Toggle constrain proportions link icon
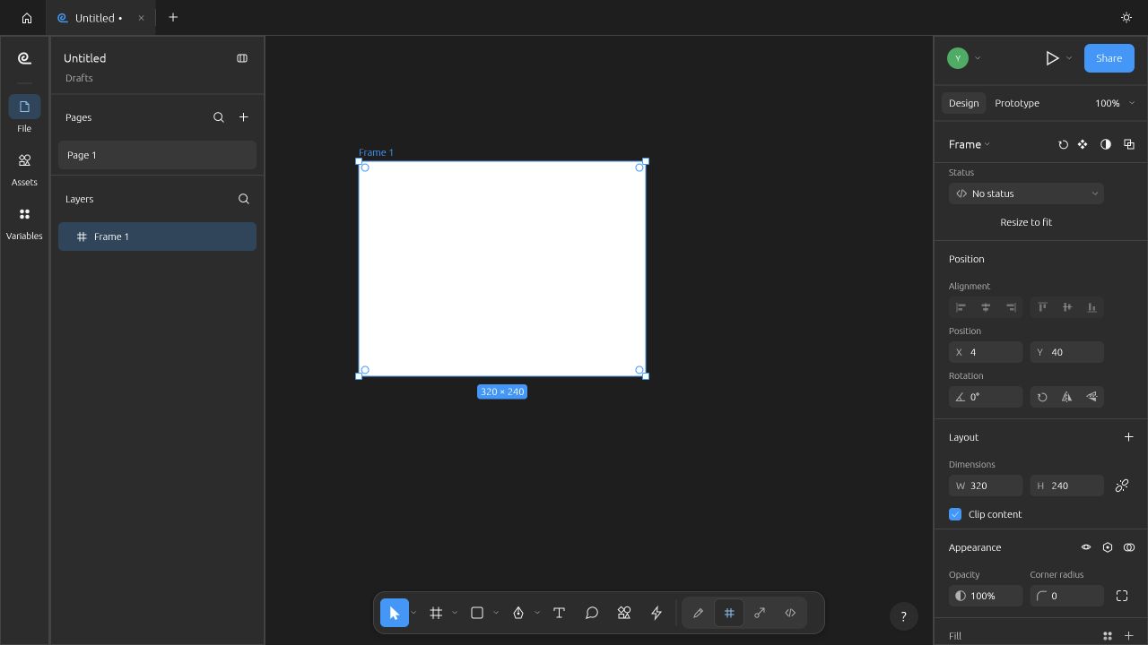1148x645 pixels. 1122,486
